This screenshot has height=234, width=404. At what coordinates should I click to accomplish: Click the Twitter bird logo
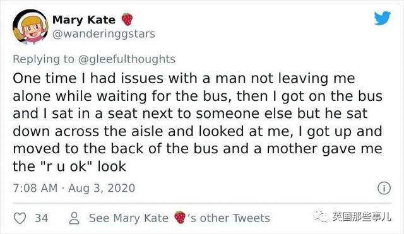point(383,18)
